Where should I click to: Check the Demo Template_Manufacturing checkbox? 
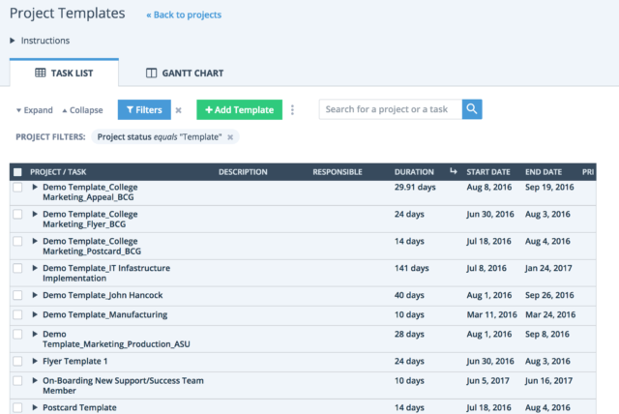(17, 314)
